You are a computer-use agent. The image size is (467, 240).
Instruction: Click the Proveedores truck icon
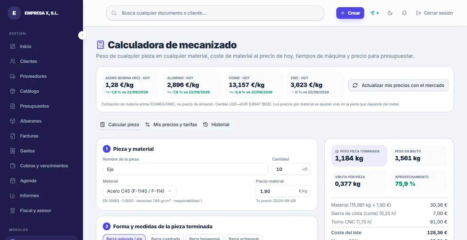tap(13, 76)
